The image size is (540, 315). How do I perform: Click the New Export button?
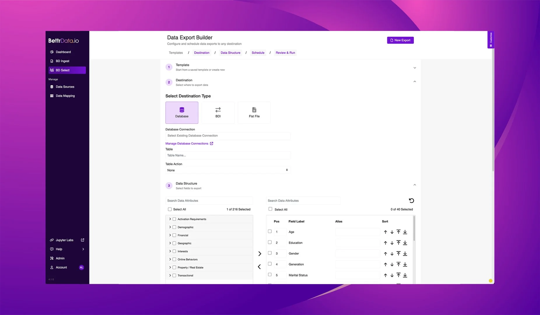400,40
